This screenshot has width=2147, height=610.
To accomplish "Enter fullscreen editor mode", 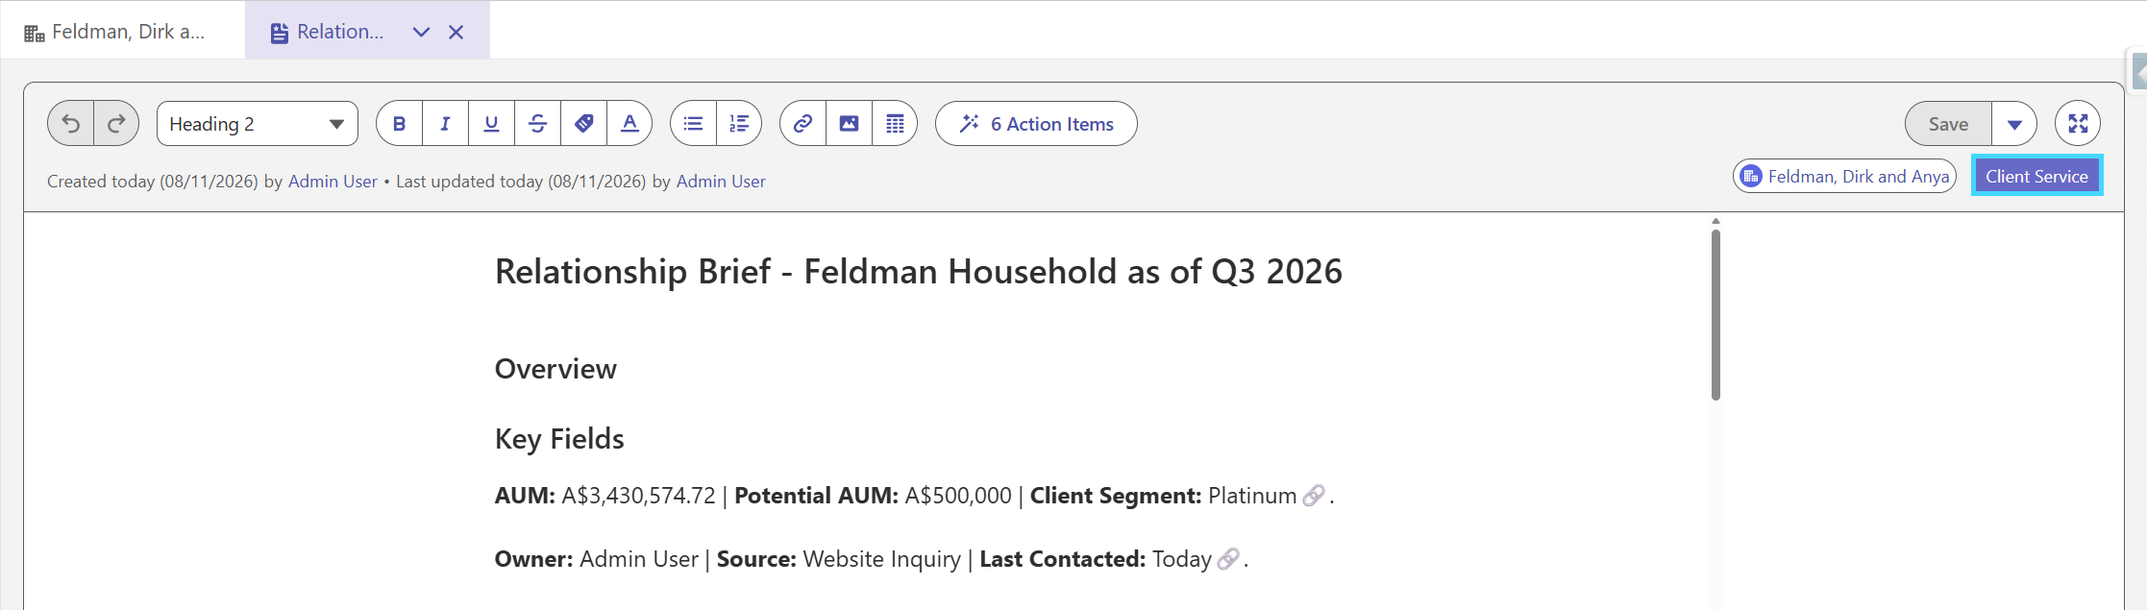I will pos(2078,124).
